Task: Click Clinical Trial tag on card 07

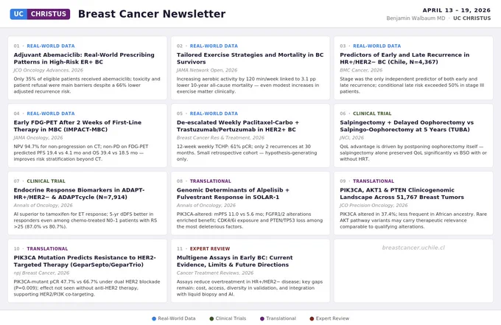Action: click(46, 181)
